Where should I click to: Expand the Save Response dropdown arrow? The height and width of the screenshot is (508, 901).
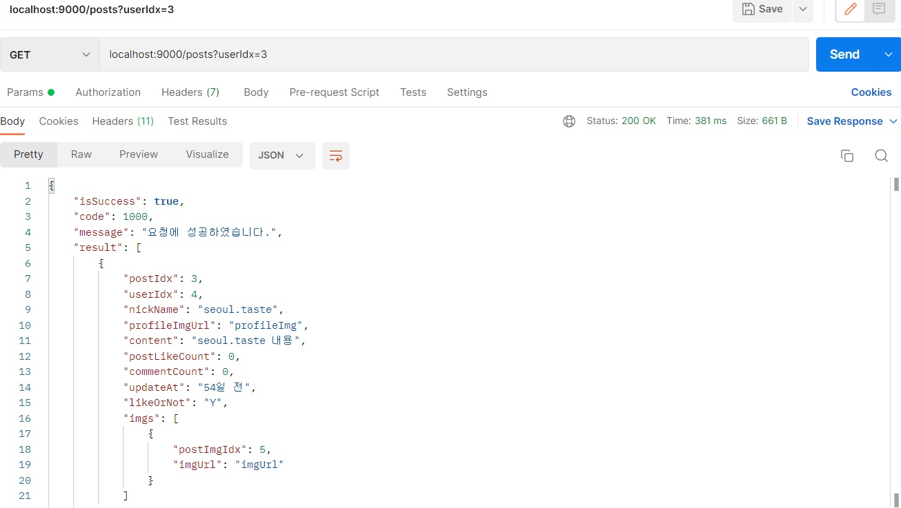tap(893, 121)
